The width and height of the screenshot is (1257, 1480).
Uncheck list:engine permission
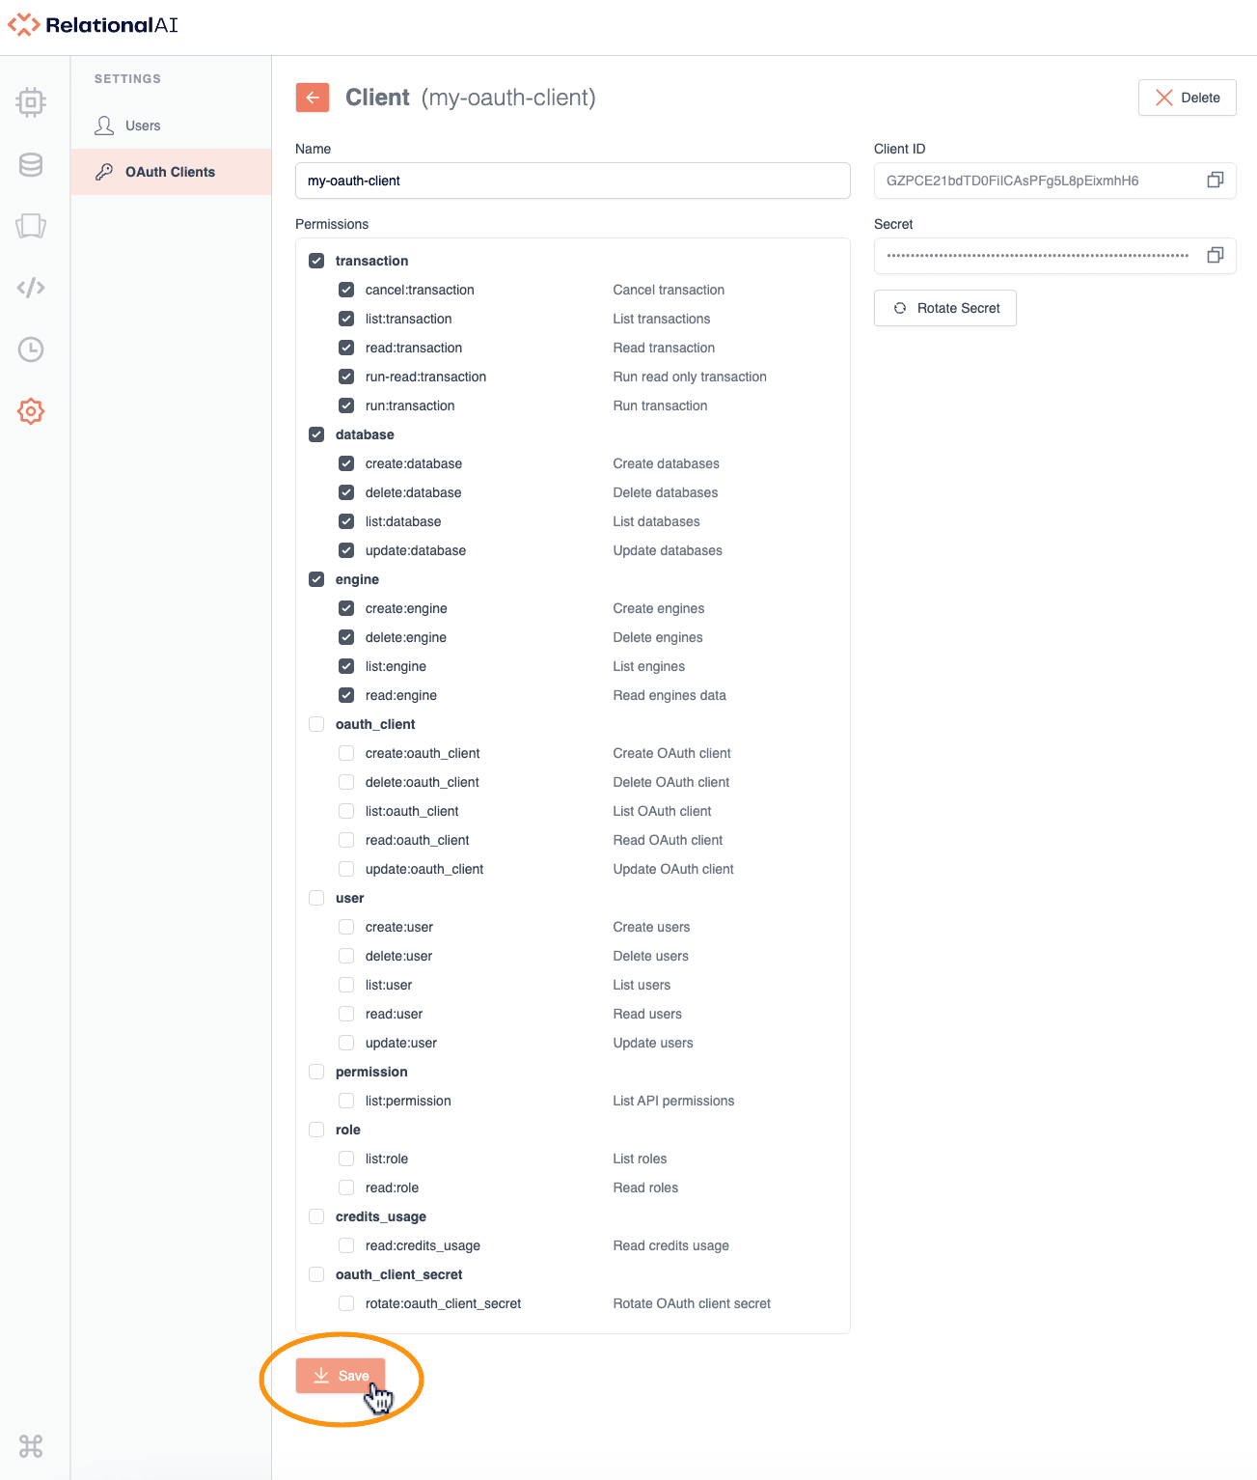coord(346,666)
